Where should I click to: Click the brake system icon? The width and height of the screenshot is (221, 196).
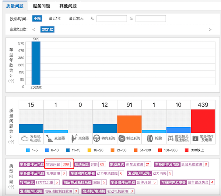(x=122, y=138)
